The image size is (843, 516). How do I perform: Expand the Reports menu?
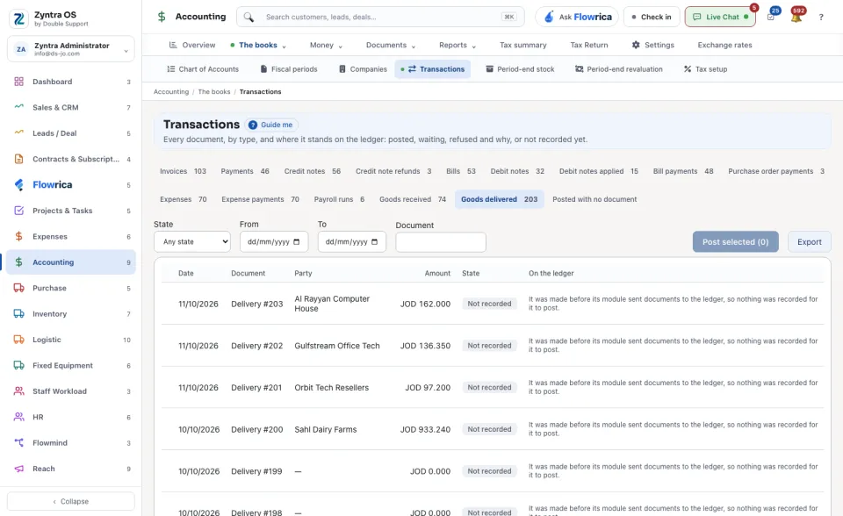click(458, 45)
